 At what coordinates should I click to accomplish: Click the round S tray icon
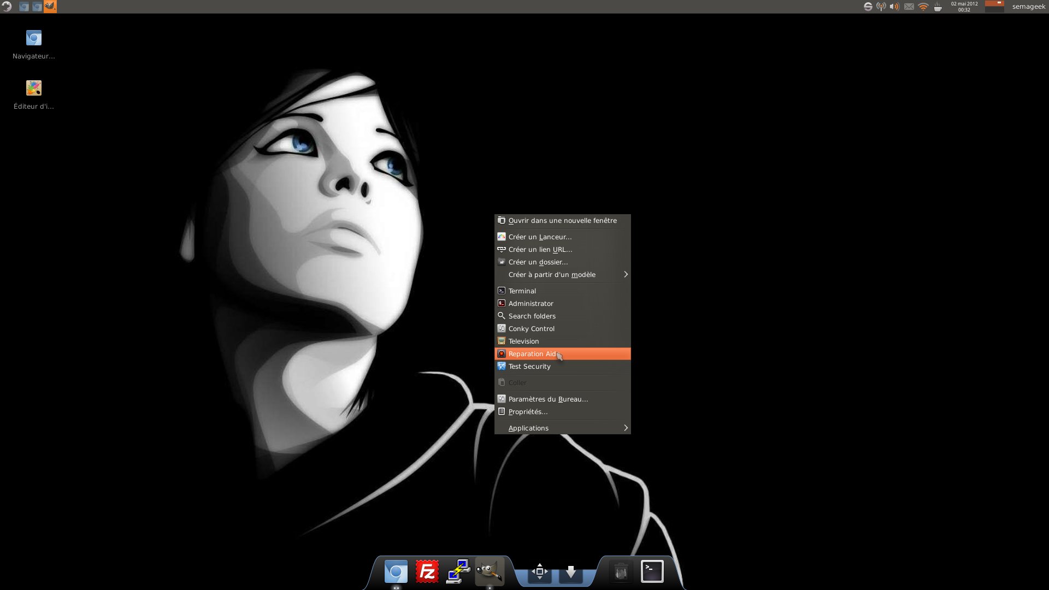[x=868, y=7]
